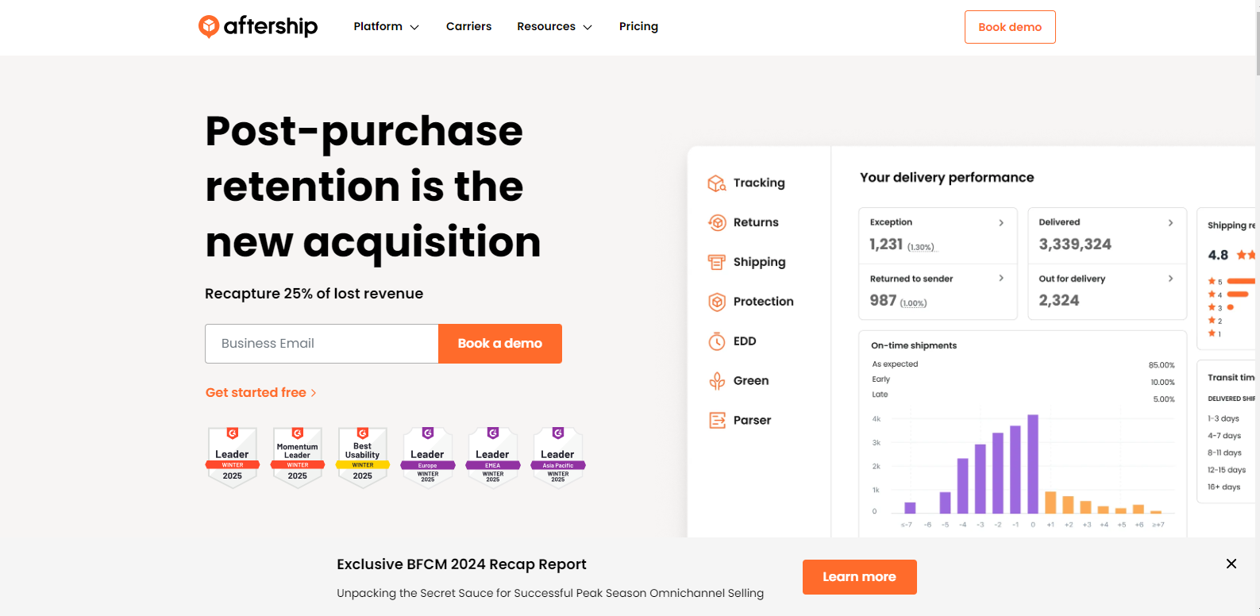This screenshot has height=616, width=1260.
Task: Click the tallest purple chart bar
Action: pos(1033,464)
